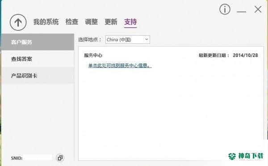Viewport: 268px width, 166px height.
Task: Select the 更新 tab
Action: pyautogui.click(x=111, y=22)
